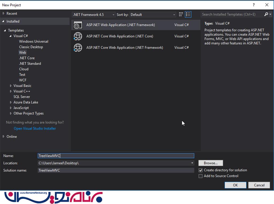Select ASP.NET Core Web Application (.NET Framework)
The width and height of the screenshot is (274, 204).
[x=136, y=48]
